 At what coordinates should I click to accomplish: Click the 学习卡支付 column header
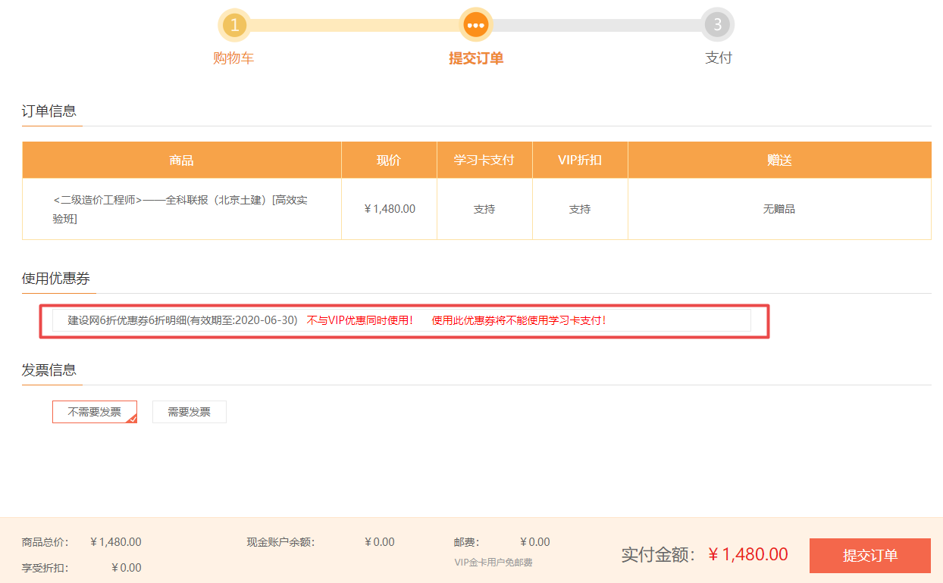pyautogui.click(x=484, y=159)
